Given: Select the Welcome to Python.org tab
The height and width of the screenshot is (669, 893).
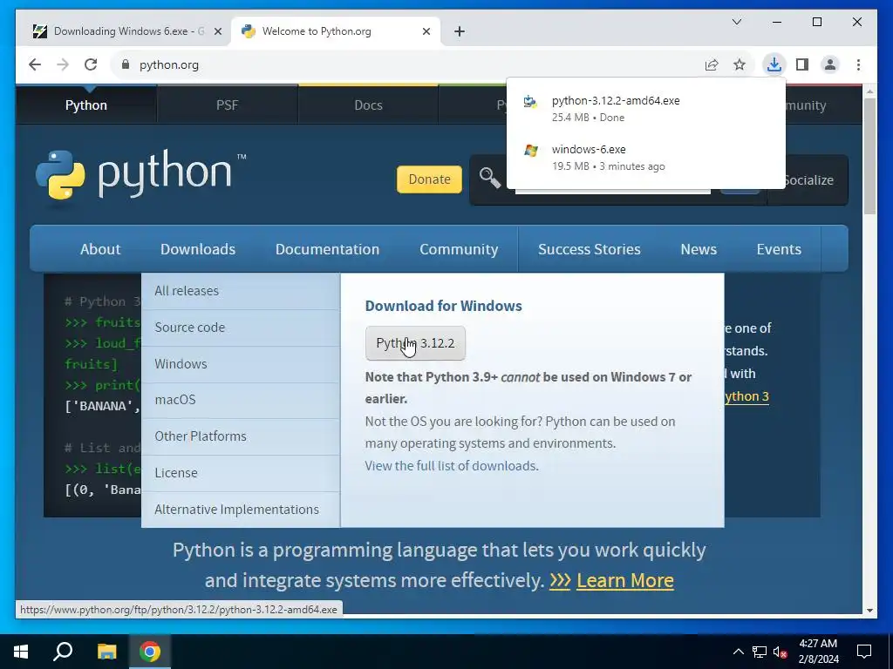Looking at the screenshot, I should click(x=333, y=31).
